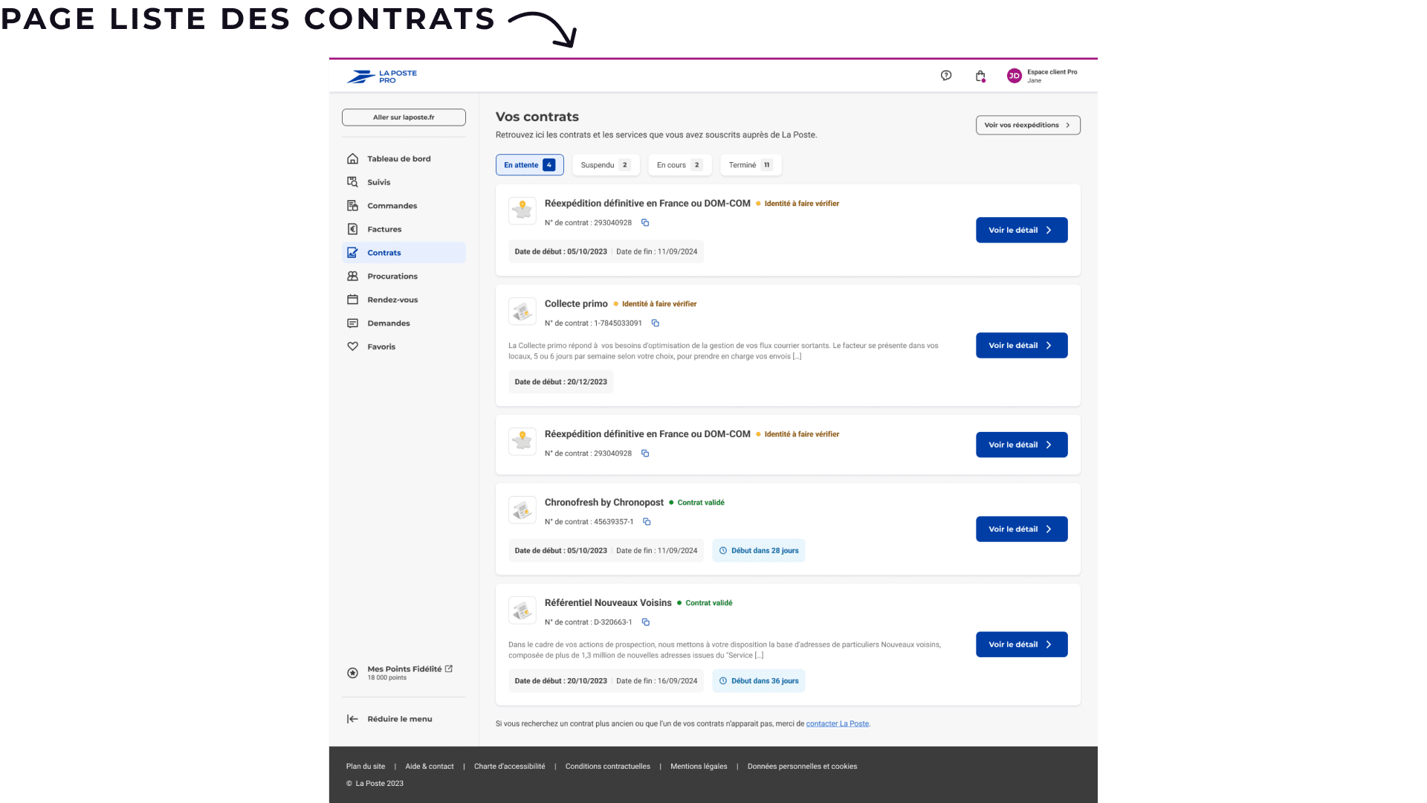Click the Tableau de bord home icon
Image resolution: width=1427 pixels, height=803 pixels.
pos(353,158)
